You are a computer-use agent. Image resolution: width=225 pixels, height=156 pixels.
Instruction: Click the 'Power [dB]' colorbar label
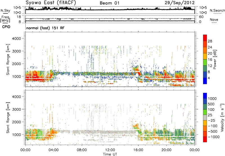(215, 59)
